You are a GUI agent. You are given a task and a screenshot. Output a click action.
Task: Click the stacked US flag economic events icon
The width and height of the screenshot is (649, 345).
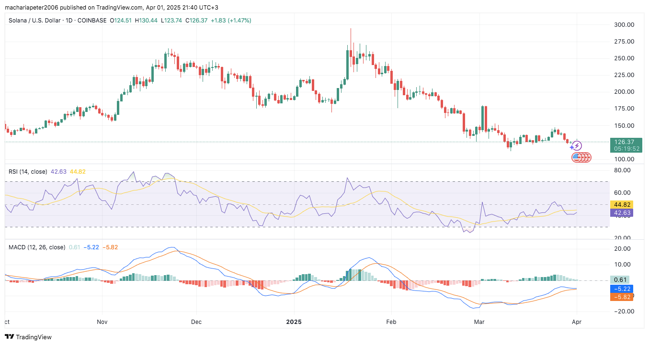click(x=581, y=157)
